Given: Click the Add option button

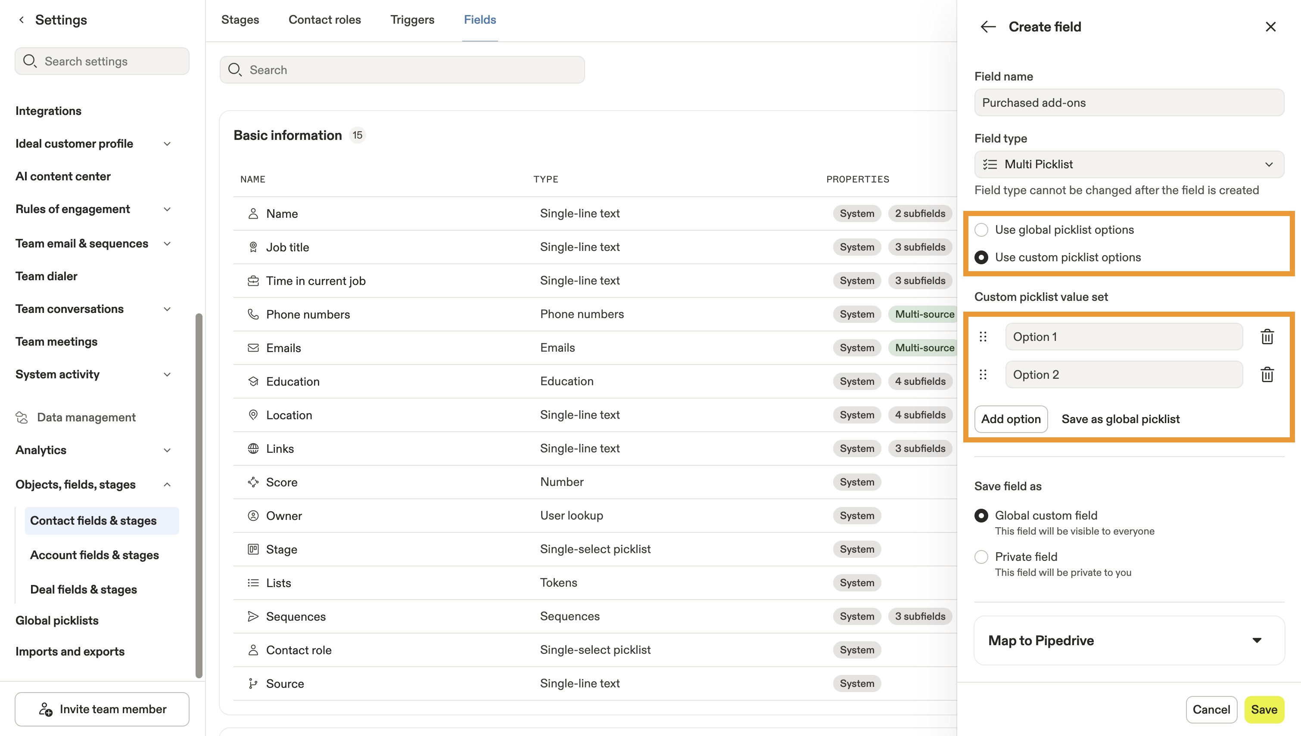Looking at the screenshot, I should click(x=1011, y=419).
